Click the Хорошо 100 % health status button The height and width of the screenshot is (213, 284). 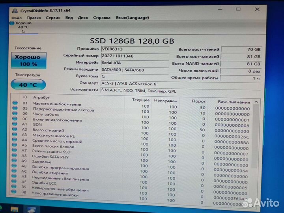(x=29, y=60)
